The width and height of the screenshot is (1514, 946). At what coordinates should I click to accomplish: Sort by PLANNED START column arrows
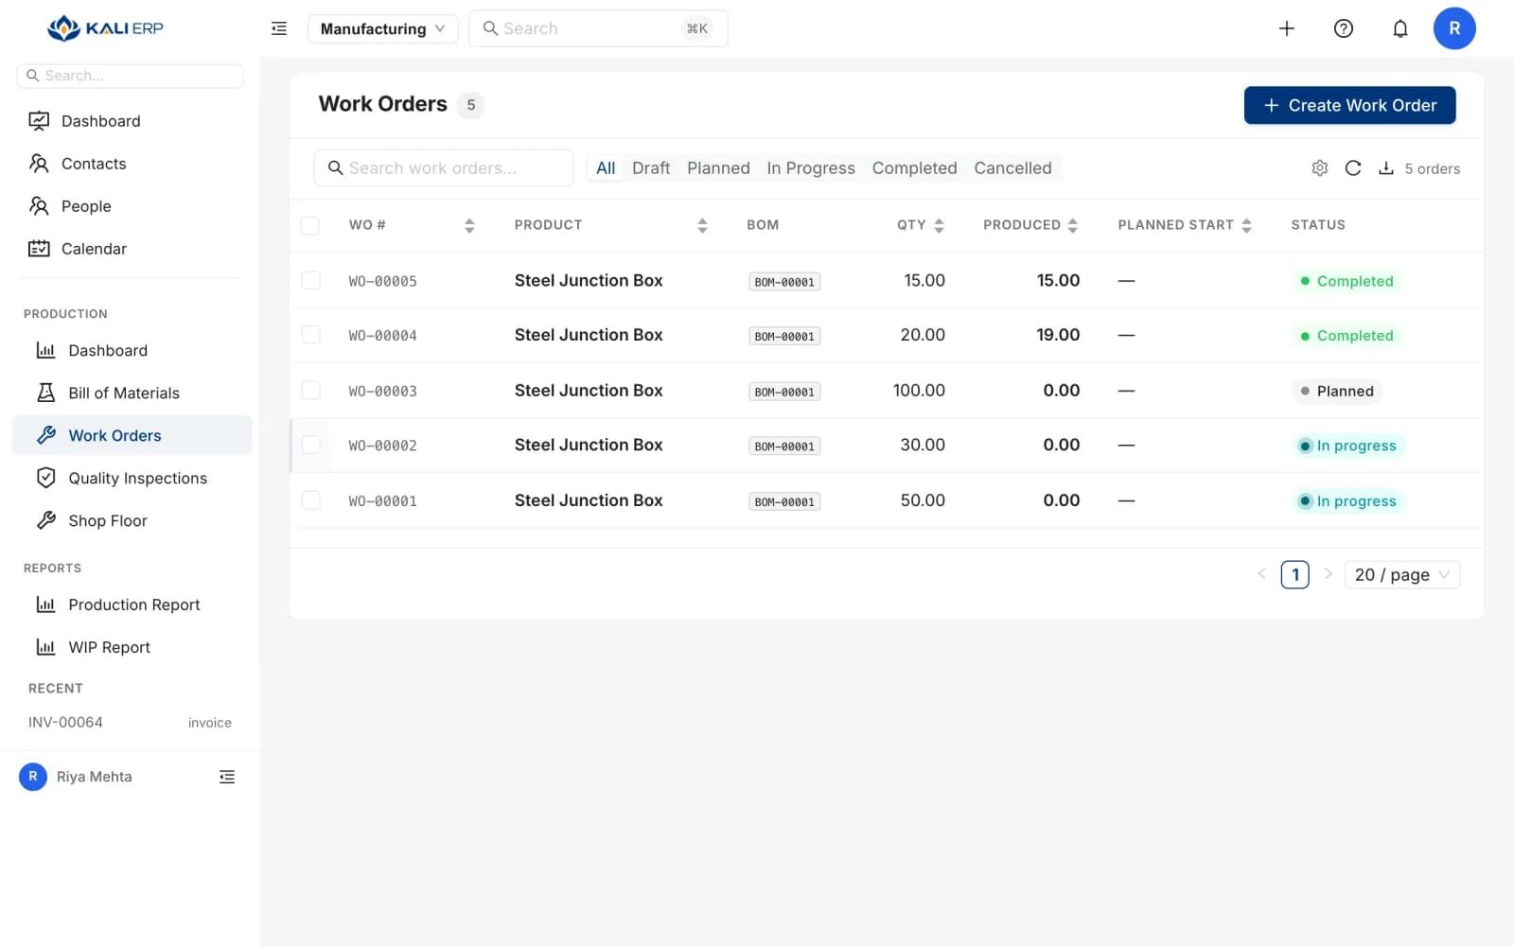pos(1246,225)
